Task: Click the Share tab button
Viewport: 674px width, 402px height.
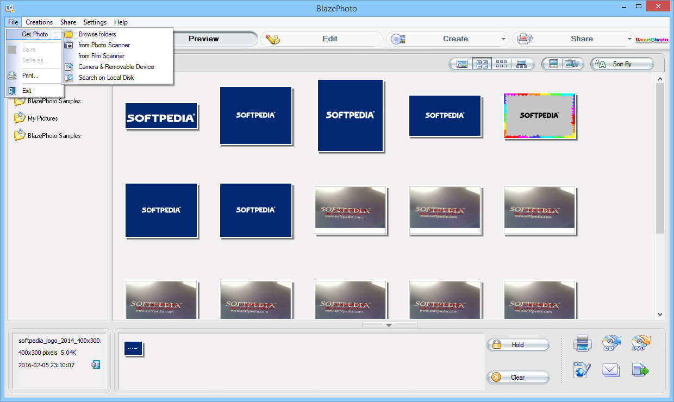Action: [574, 39]
